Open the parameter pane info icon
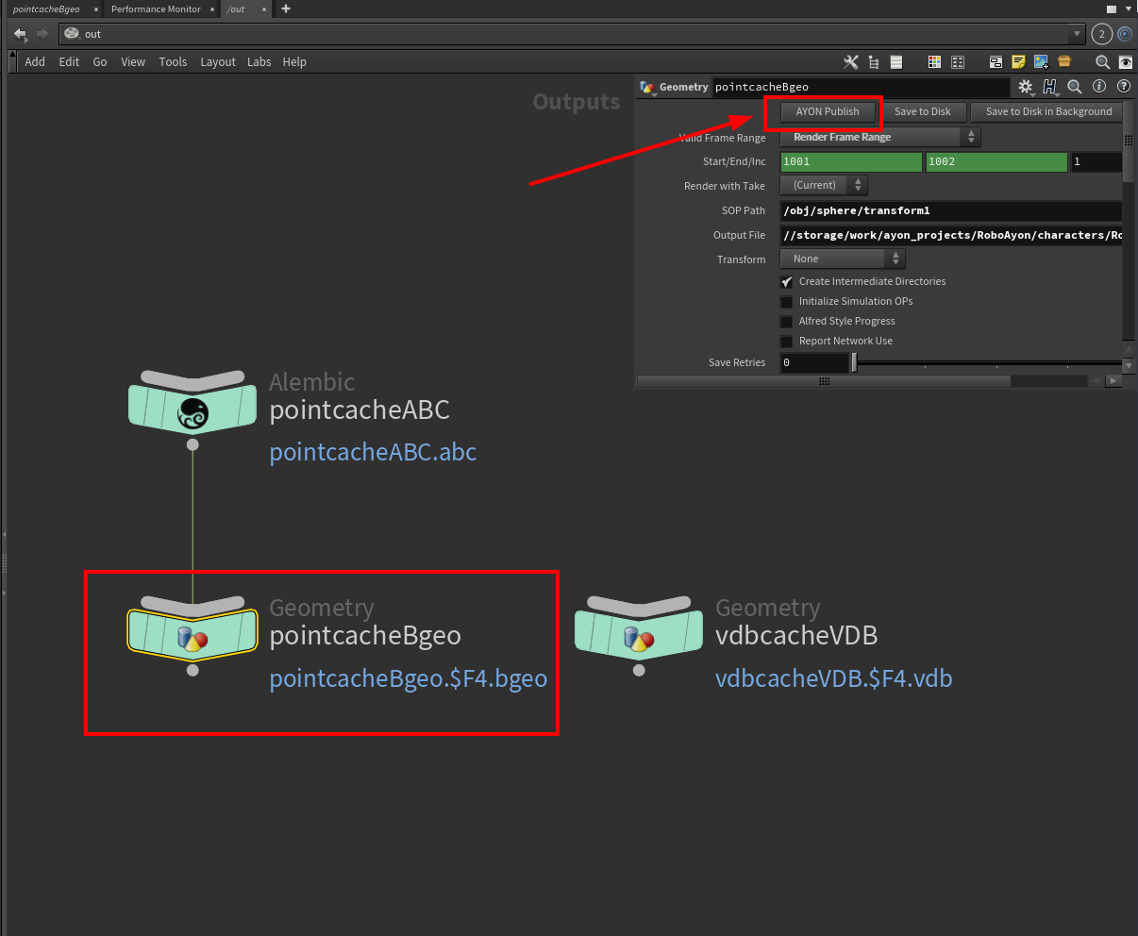Image resolution: width=1138 pixels, height=936 pixels. pyautogui.click(x=1098, y=86)
